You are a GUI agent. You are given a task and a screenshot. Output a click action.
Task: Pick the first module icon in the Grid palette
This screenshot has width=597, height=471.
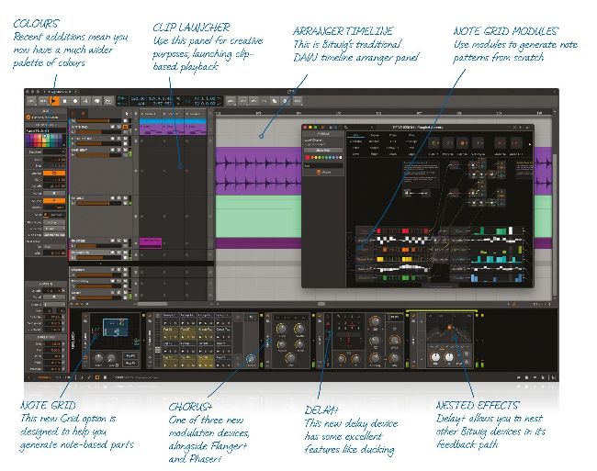434,143
